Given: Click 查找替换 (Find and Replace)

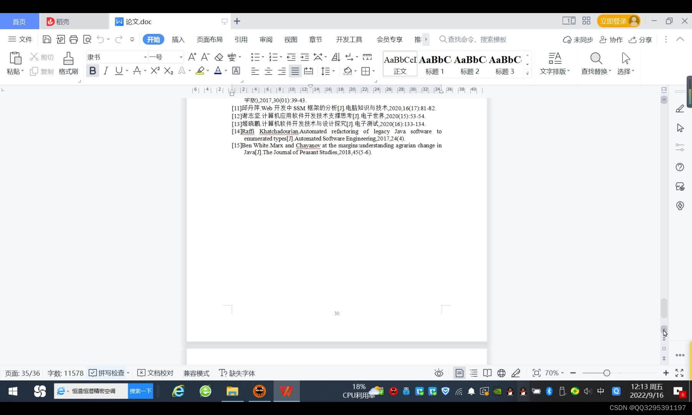Looking at the screenshot, I should [x=596, y=64].
